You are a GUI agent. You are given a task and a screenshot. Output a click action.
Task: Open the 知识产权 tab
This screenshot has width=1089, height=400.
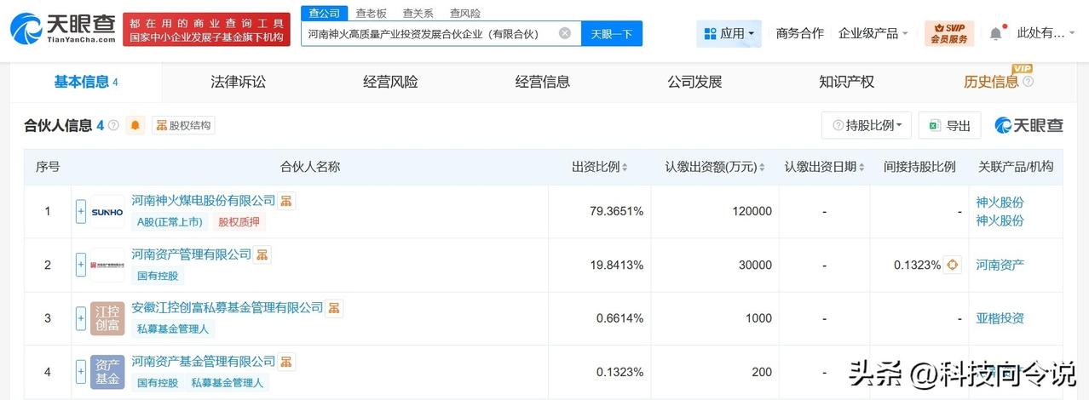pyautogui.click(x=846, y=82)
